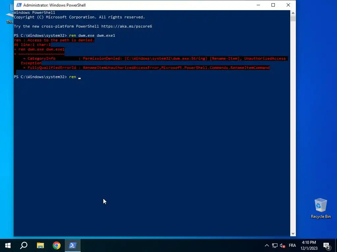Launch Google Chrome from the taskbar
337x252 pixels.
point(57,245)
